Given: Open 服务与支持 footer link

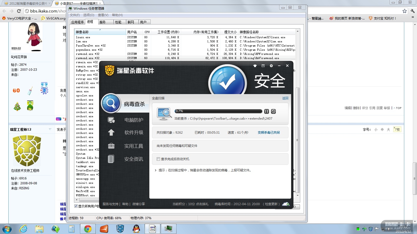Looking at the screenshot, I should click(x=111, y=204).
